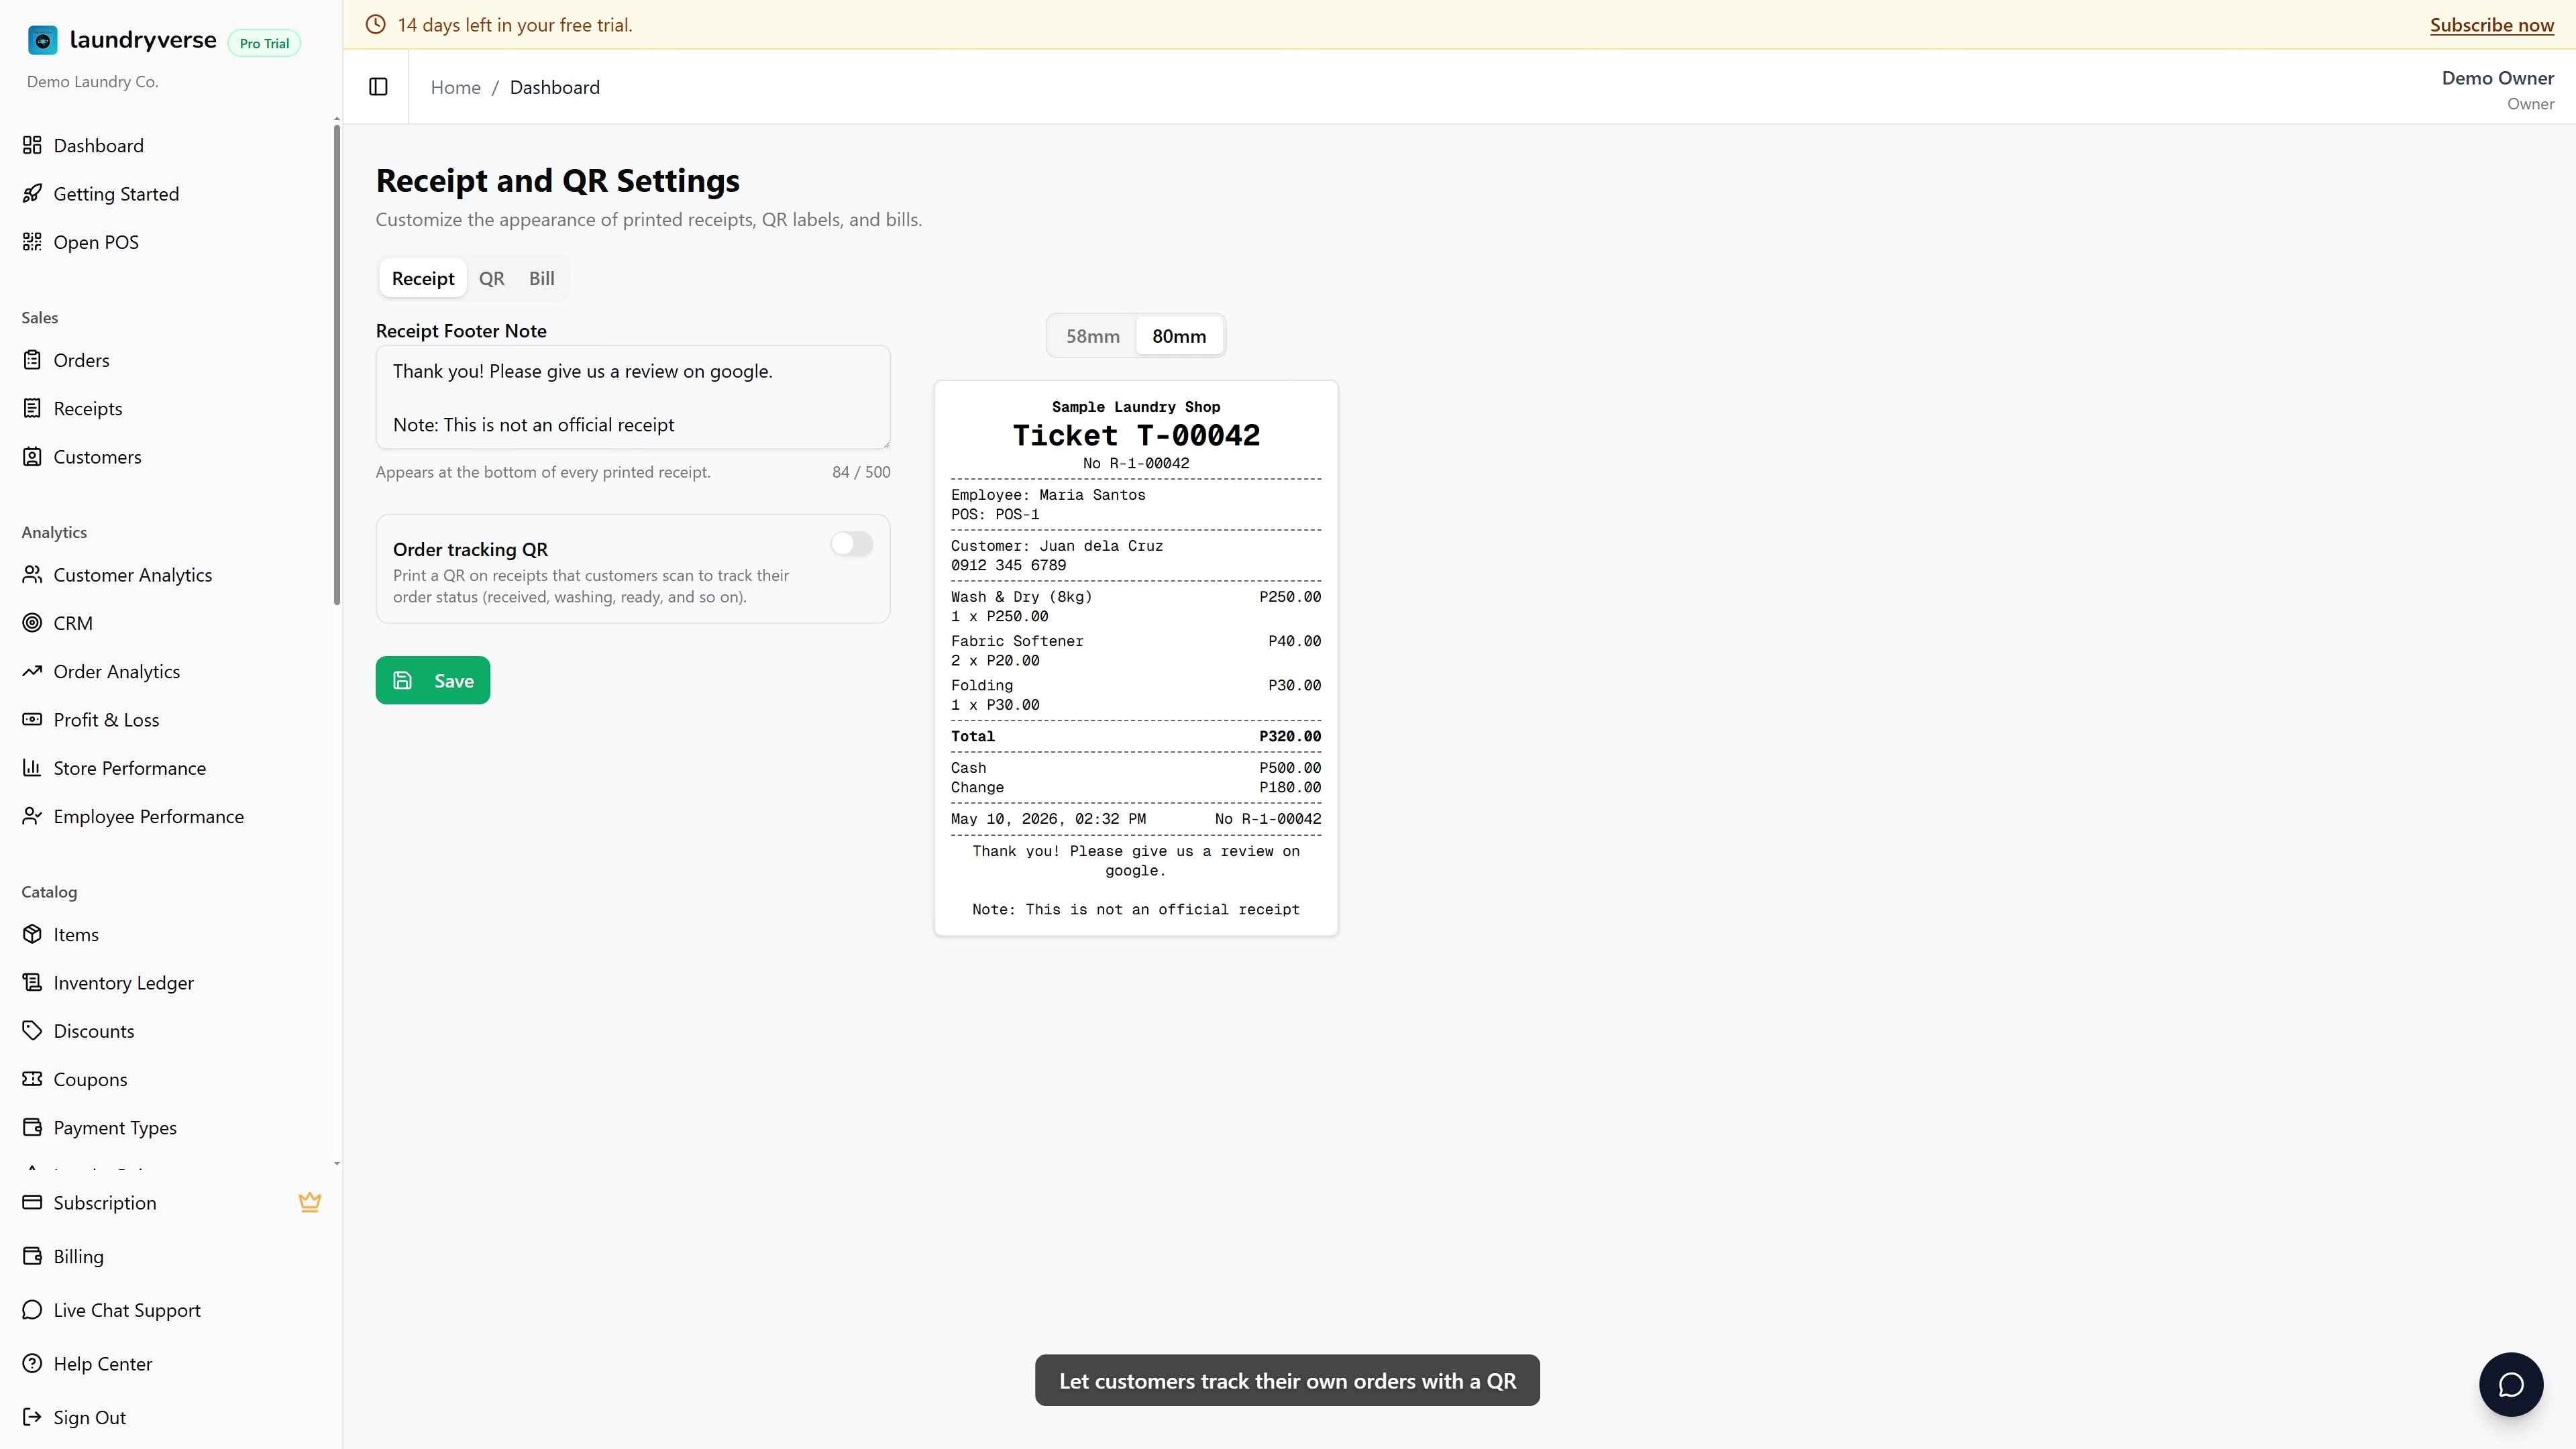Click inside the Receipt Footer Note field
The height and width of the screenshot is (1449, 2576).
point(632,397)
